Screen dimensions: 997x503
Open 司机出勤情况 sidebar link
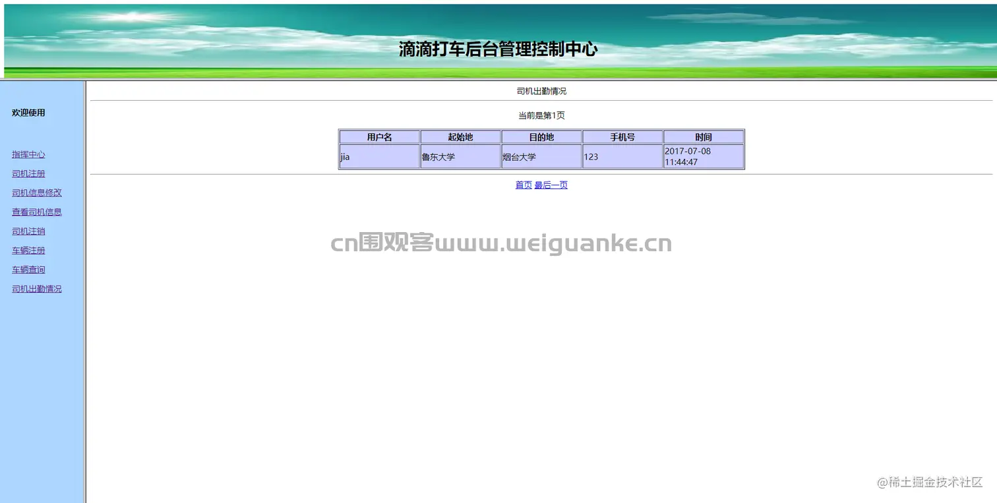pos(37,289)
